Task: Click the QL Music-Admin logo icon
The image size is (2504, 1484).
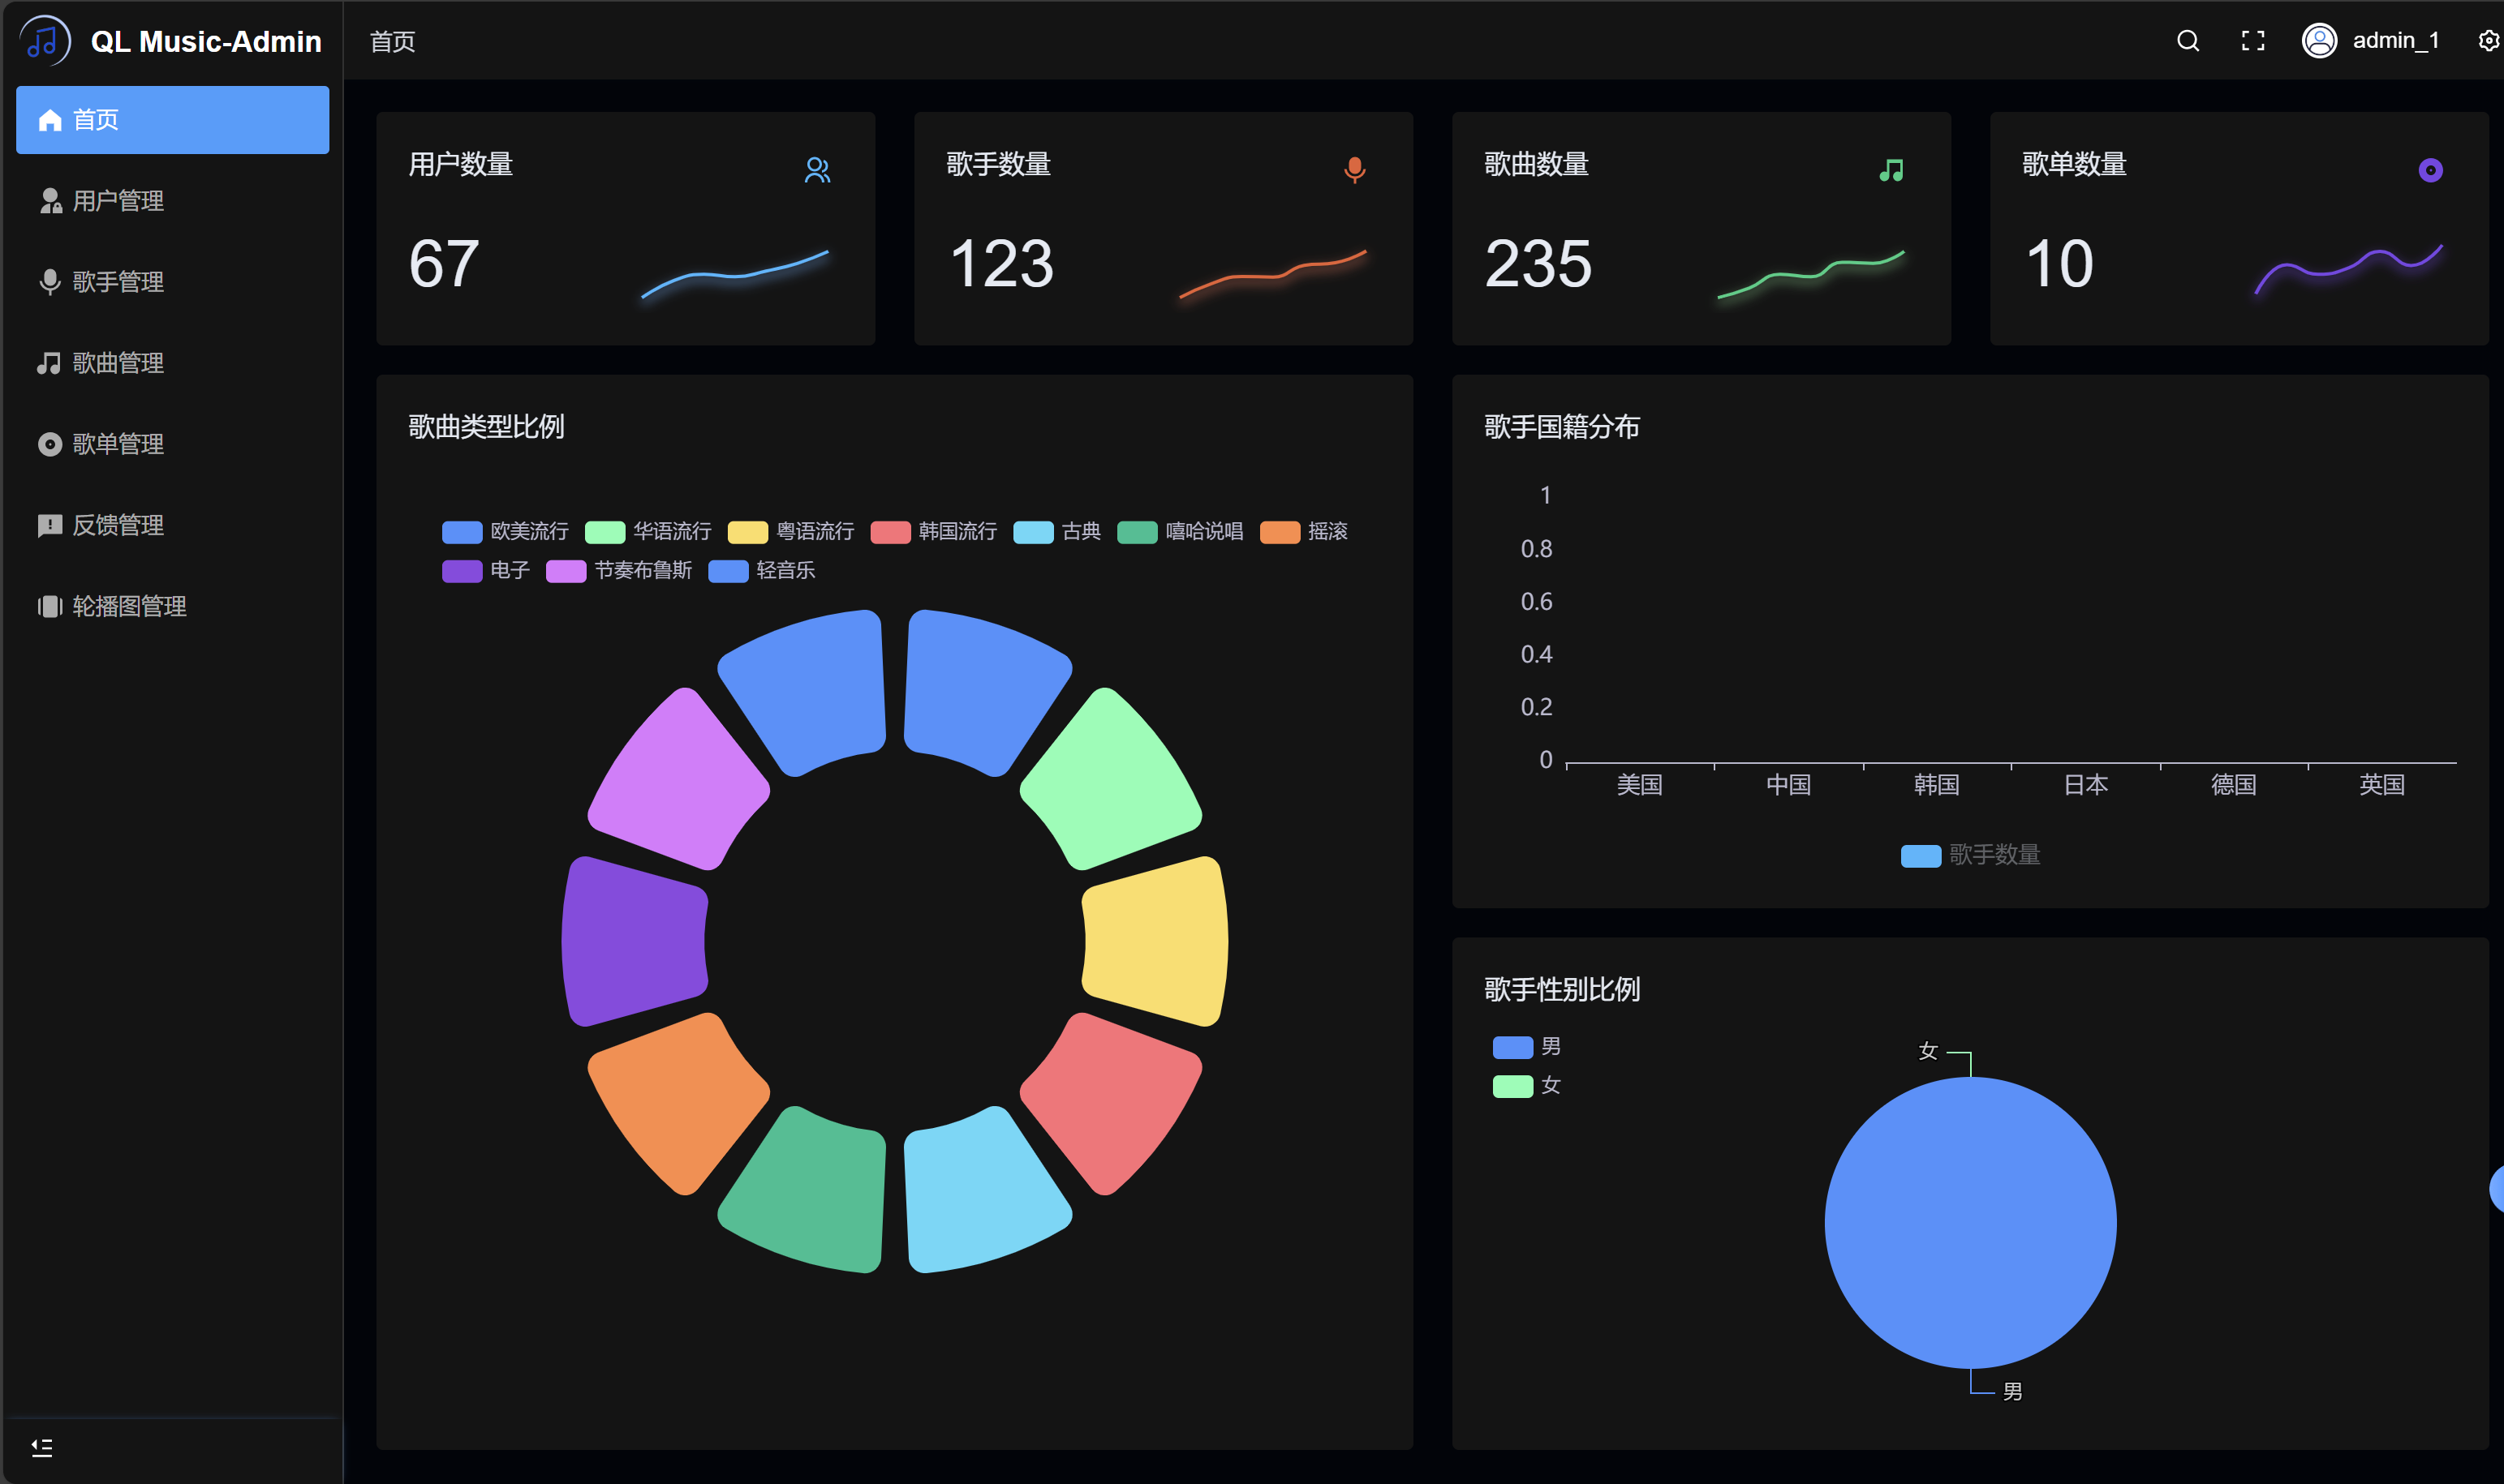Action: click(44, 41)
